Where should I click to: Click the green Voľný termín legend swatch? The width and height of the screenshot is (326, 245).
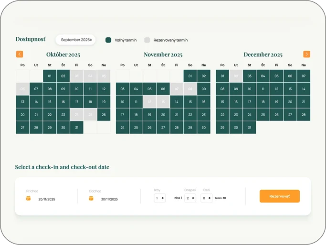point(108,40)
